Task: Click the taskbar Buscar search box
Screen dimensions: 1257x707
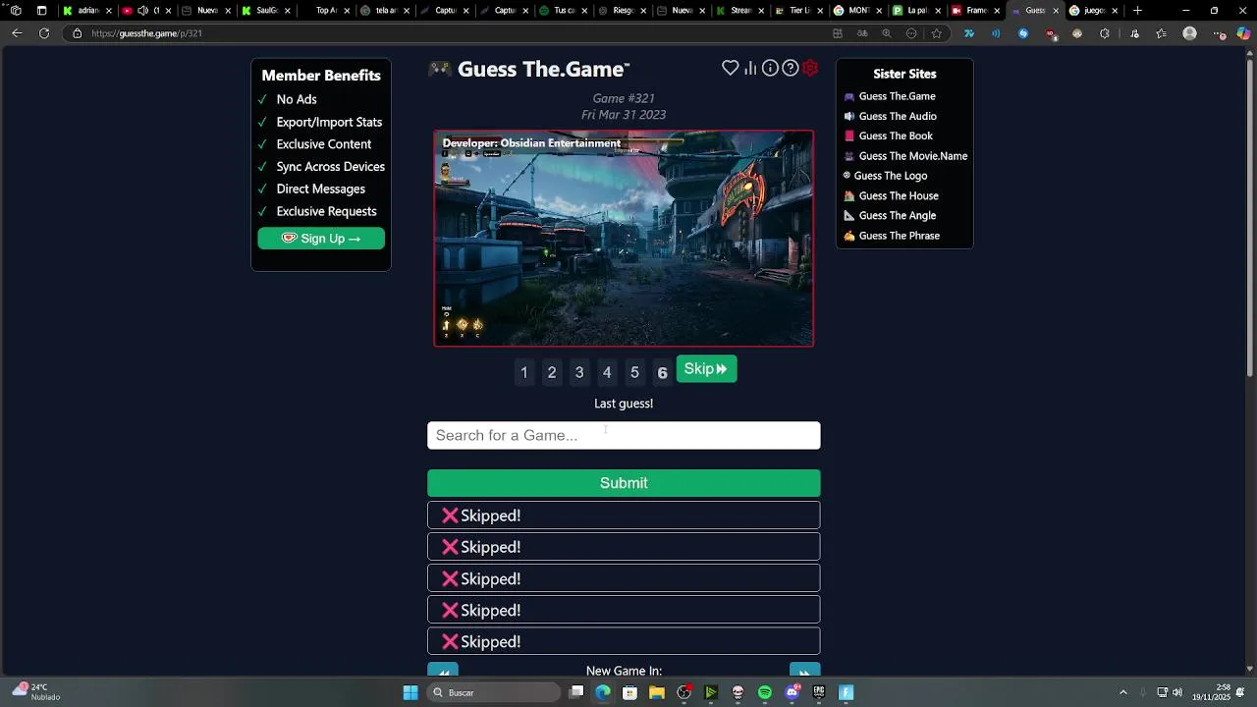Action: click(x=494, y=692)
